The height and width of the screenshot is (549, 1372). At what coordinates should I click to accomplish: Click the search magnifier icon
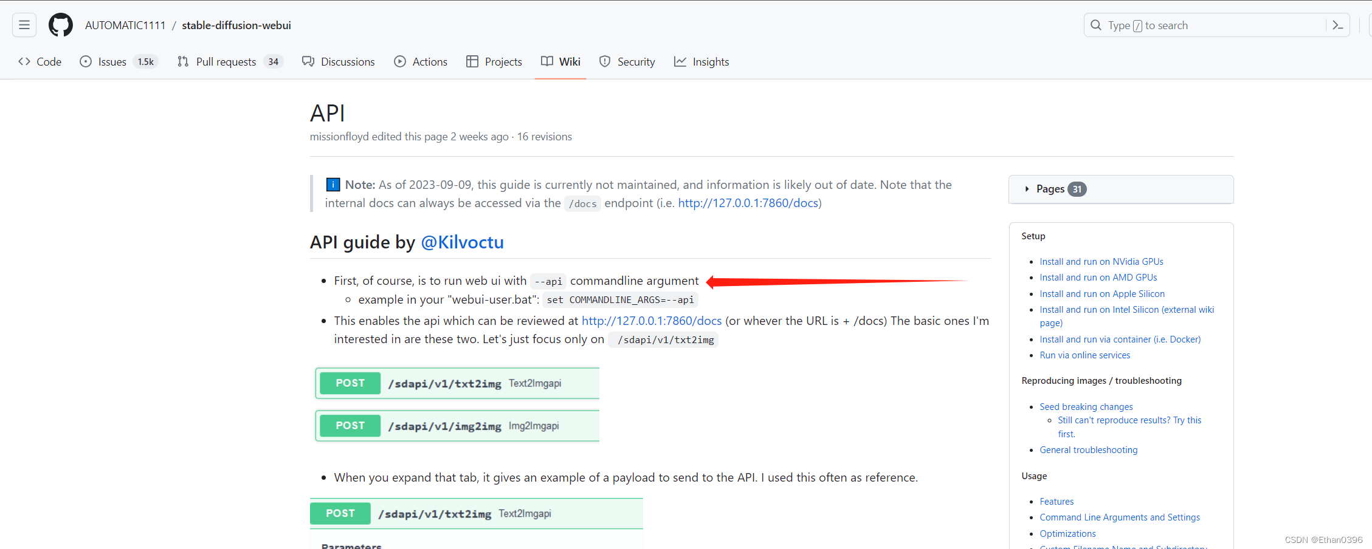[1096, 25]
